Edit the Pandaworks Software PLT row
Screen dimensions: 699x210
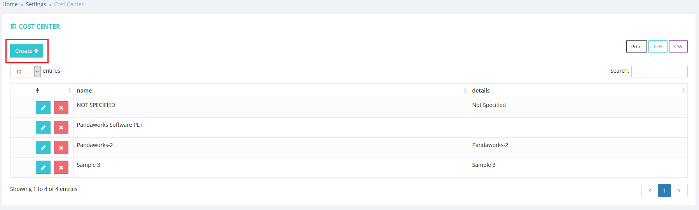pyautogui.click(x=43, y=128)
